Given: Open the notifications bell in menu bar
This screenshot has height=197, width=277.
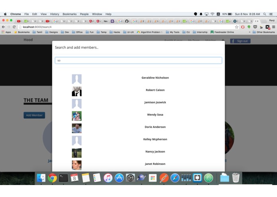Looking at the screenshot, I should pyautogui.click(x=201, y=14).
